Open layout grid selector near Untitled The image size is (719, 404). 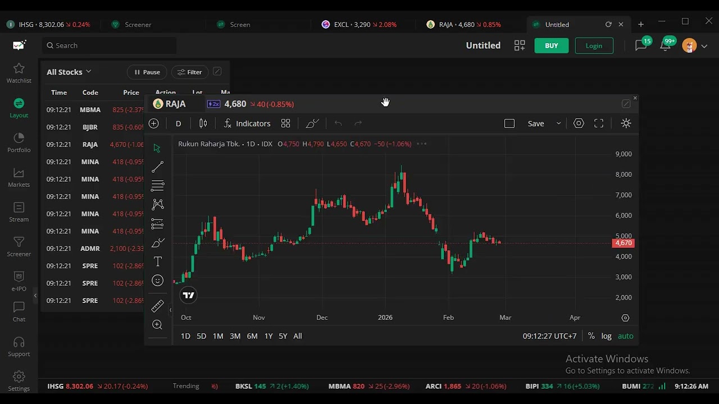click(x=520, y=45)
